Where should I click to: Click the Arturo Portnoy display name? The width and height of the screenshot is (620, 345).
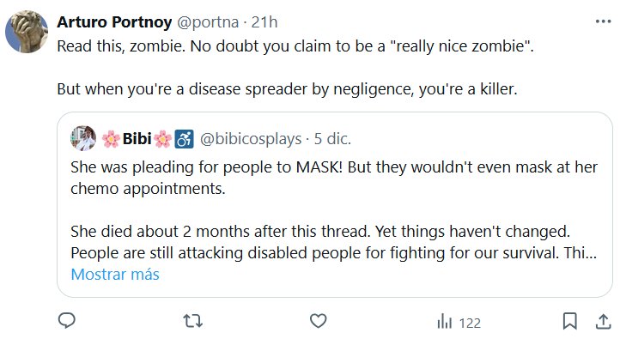[x=117, y=21]
